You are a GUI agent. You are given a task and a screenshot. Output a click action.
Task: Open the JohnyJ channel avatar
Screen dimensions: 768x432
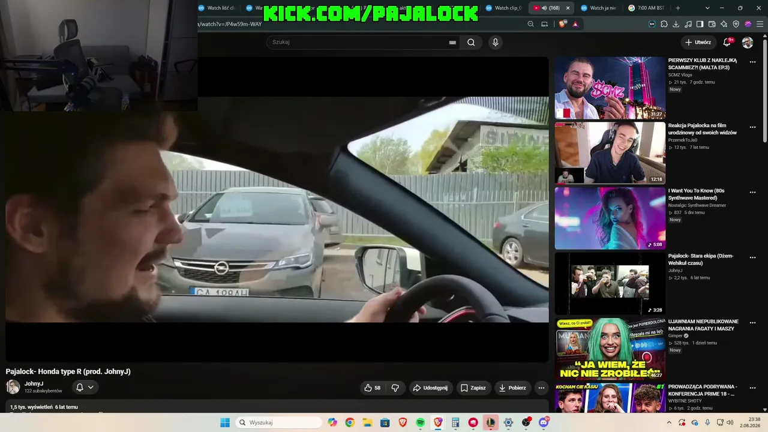[x=13, y=387]
